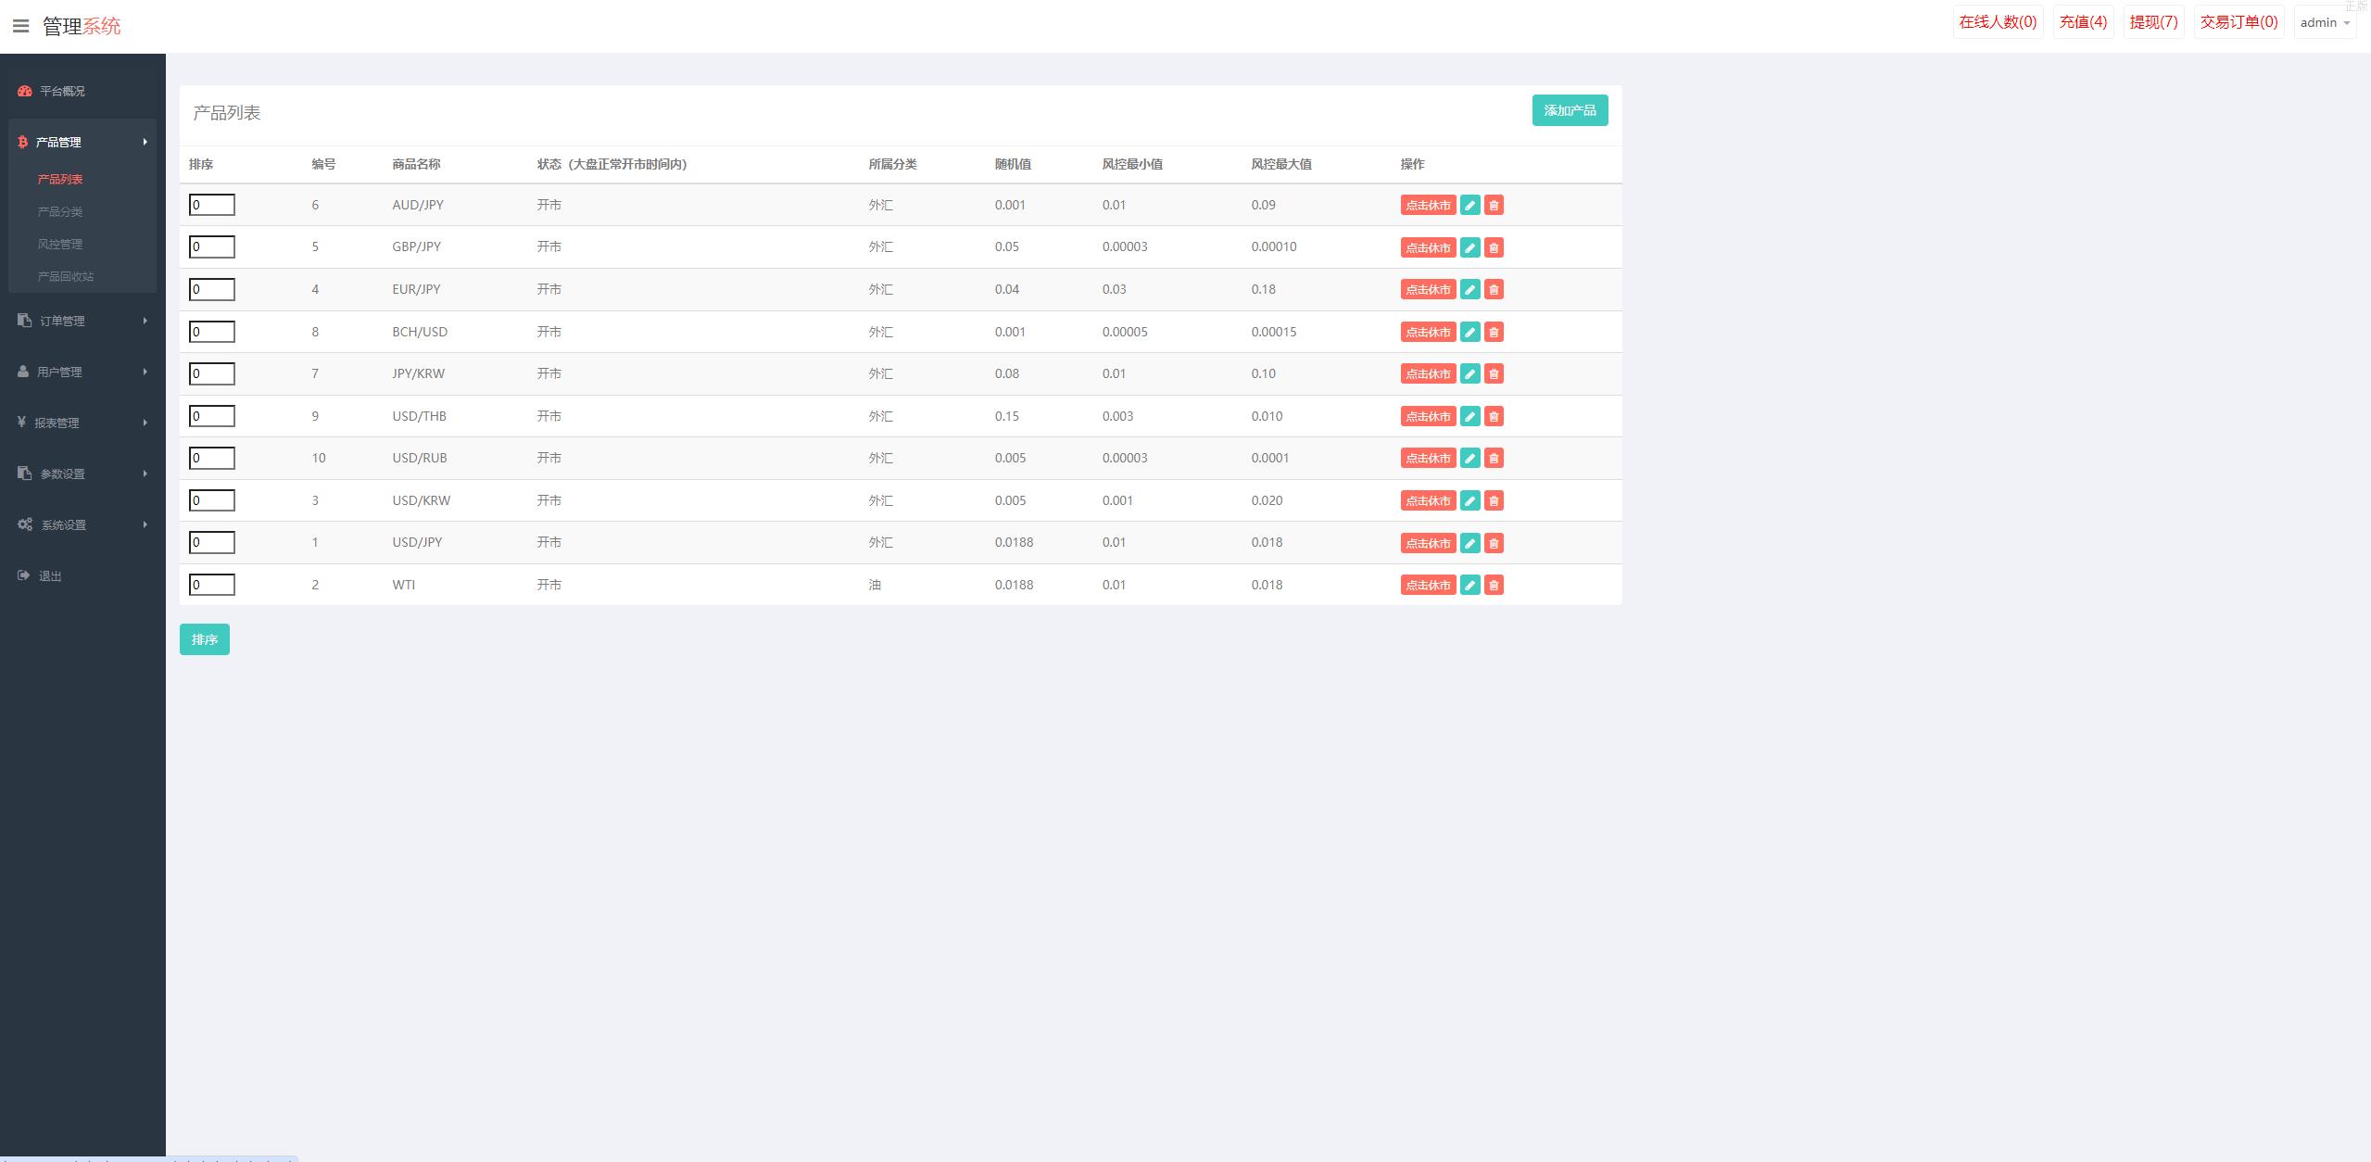Click delete trash icon for WTI row
The height and width of the screenshot is (1162, 2371).
[1494, 585]
